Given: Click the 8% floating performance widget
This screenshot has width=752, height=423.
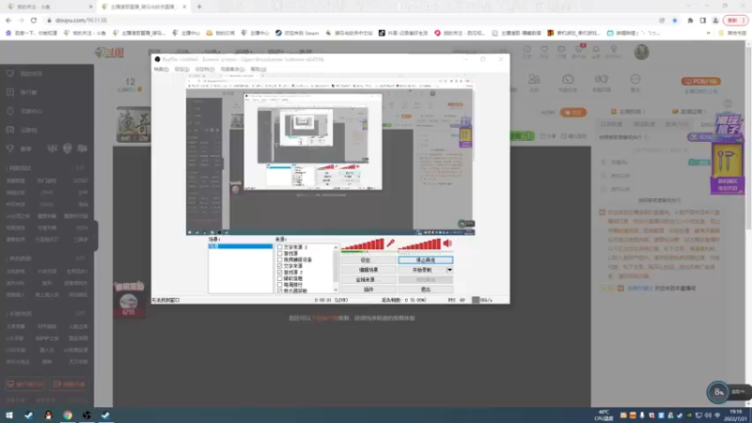Looking at the screenshot, I should 718,392.
